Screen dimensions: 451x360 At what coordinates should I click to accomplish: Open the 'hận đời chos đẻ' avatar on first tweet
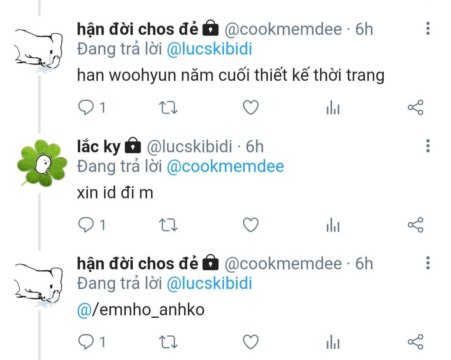click(x=39, y=49)
